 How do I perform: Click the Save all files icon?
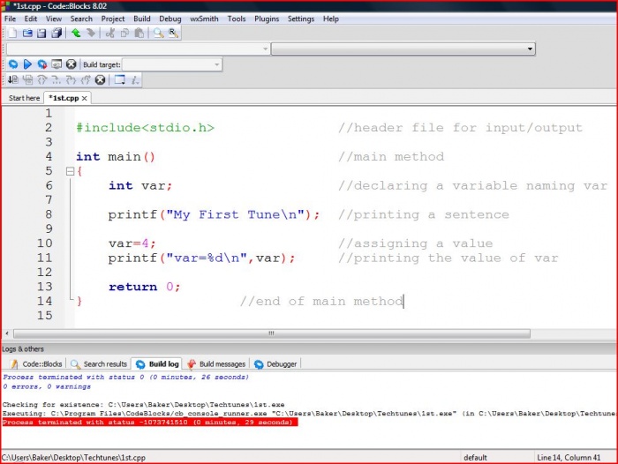(x=57, y=34)
